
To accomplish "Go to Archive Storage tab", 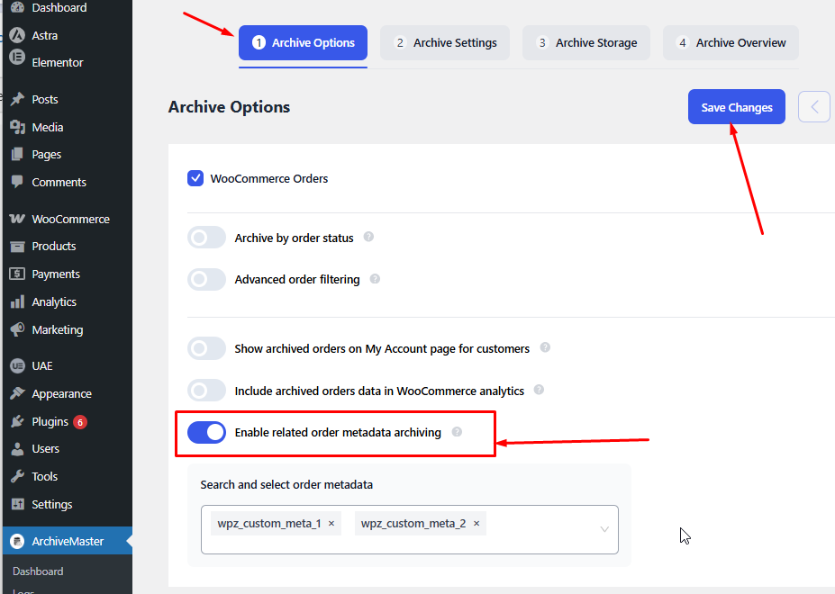I will (x=586, y=42).
